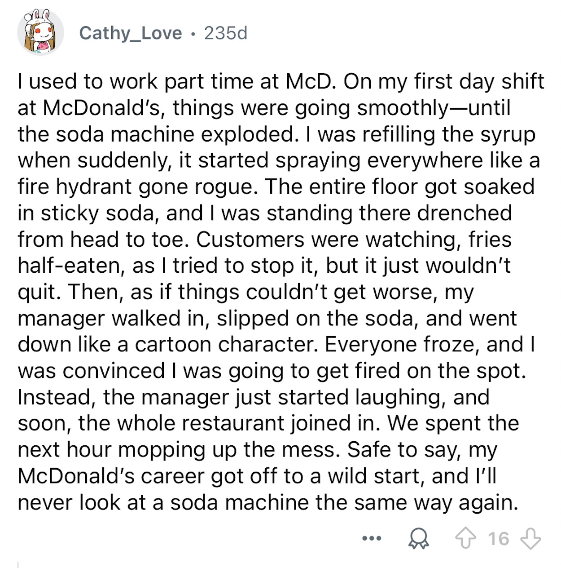Click the 235d timestamp
Image resolution: width=561 pixels, height=568 pixels.
point(225,33)
